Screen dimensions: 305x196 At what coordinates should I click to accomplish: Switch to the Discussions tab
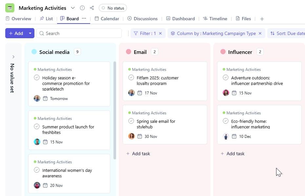tap(142, 19)
